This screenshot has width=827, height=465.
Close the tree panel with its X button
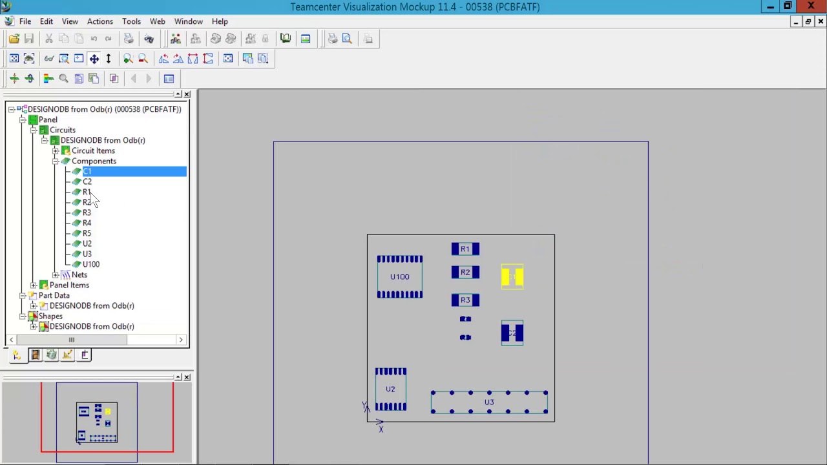187,94
